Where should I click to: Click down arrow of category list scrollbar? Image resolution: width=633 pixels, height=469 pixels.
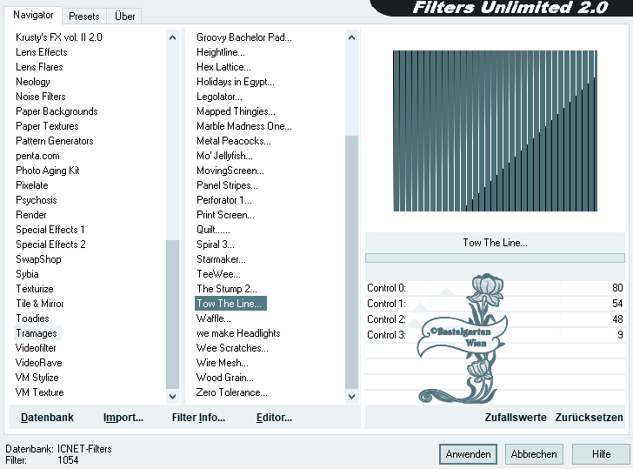pos(172,396)
